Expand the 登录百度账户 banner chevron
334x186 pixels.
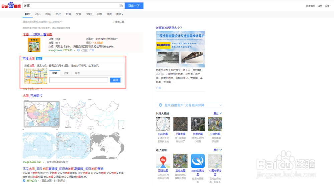[x=221, y=105]
